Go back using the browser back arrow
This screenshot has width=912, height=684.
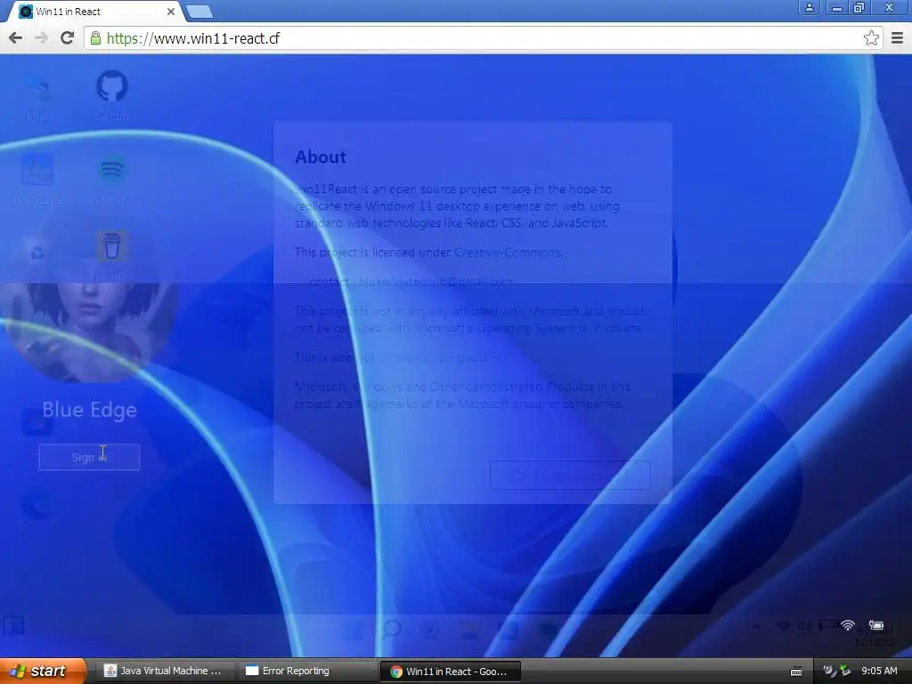click(16, 38)
